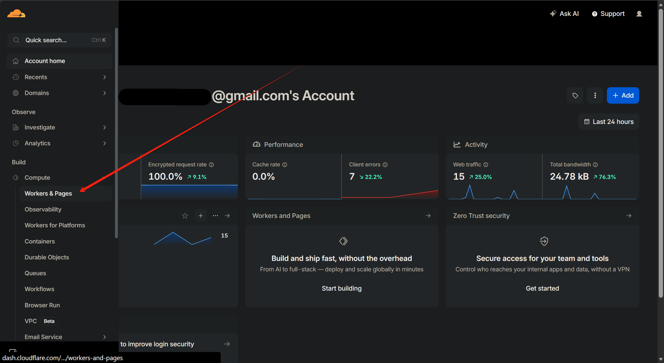664x363 pixels.
Task: Open the Support menu label
Action: [x=612, y=14]
